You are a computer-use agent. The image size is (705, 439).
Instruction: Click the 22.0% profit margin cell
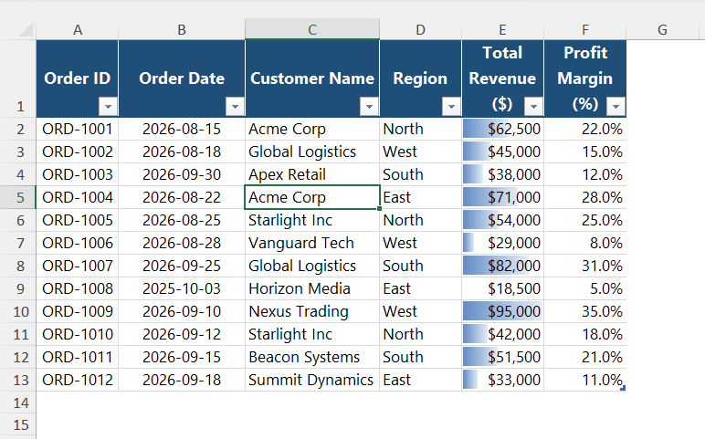pyautogui.click(x=585, y=129)
